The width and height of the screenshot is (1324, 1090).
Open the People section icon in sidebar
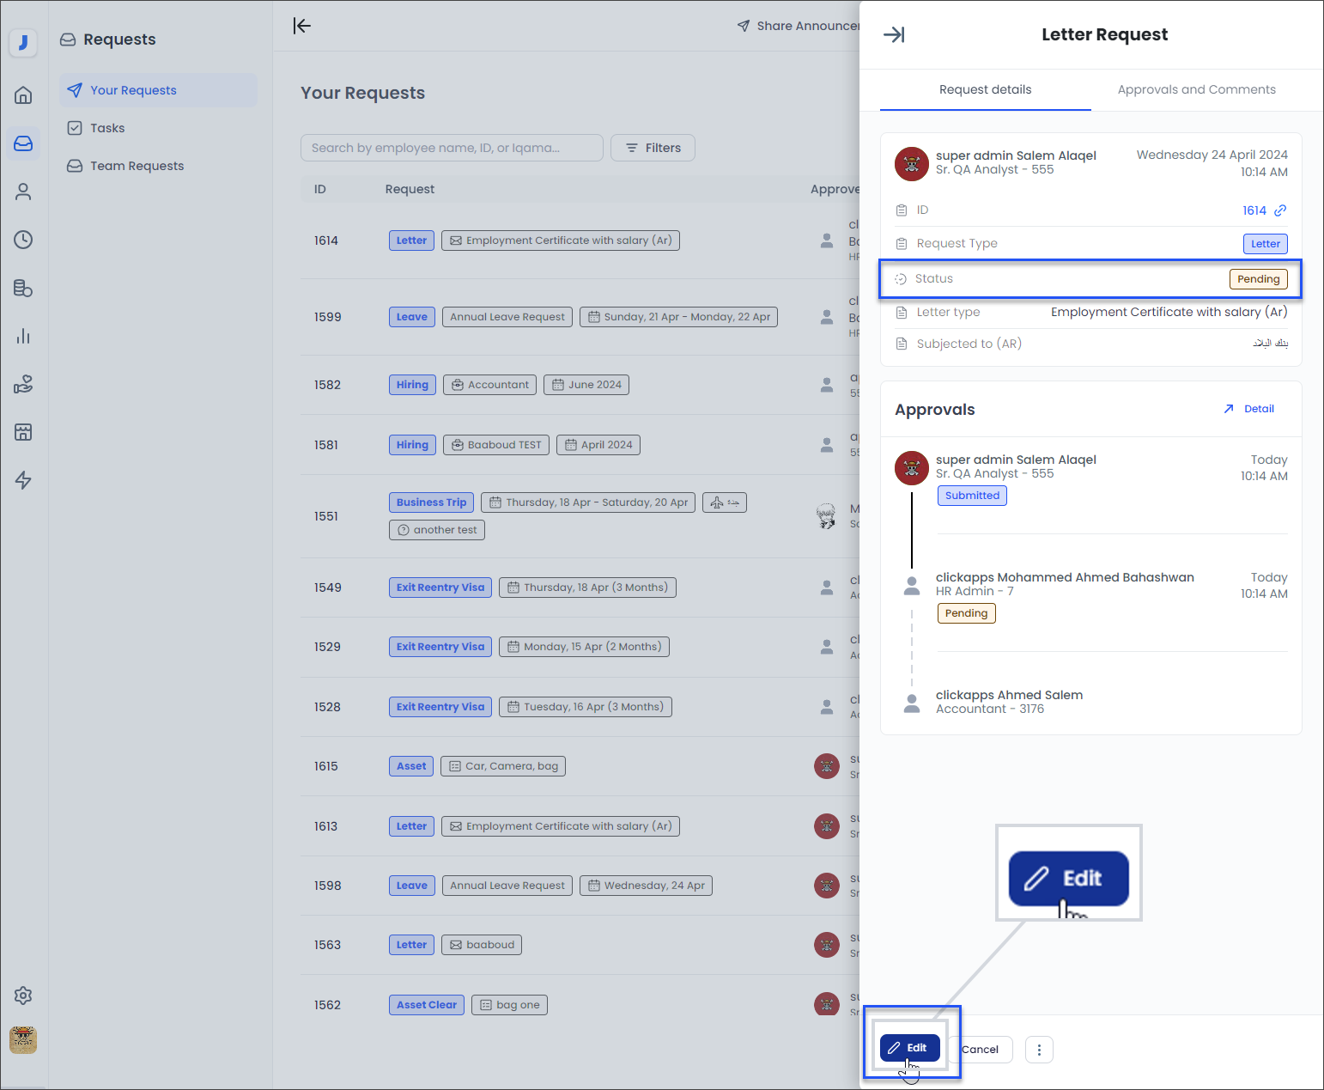[x=23, y=192]
